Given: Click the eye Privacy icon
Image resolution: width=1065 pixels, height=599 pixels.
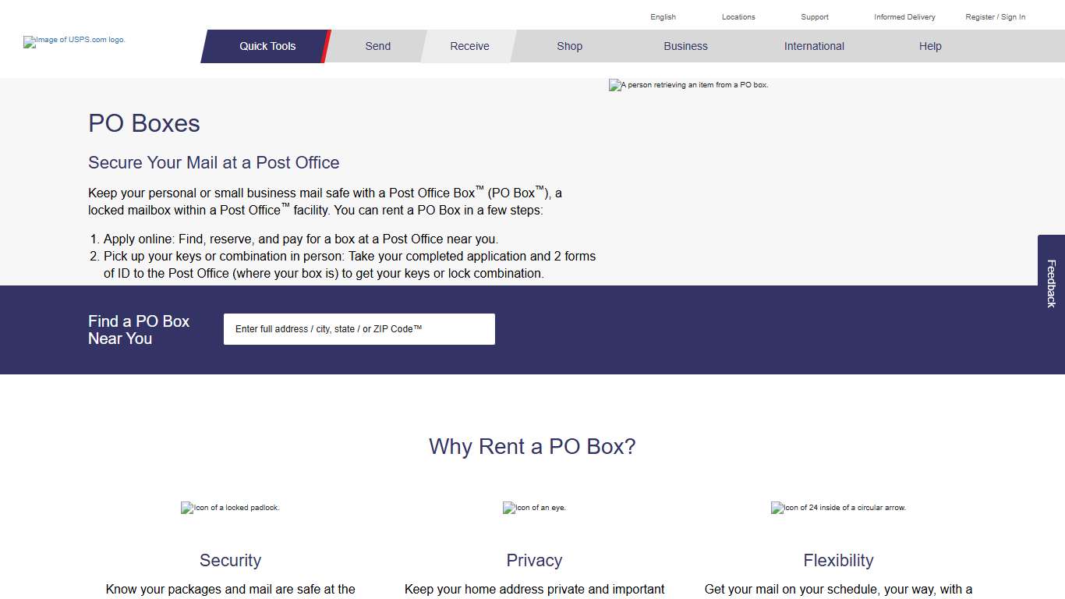Looking at the screenshot, I should coord(534,508).
